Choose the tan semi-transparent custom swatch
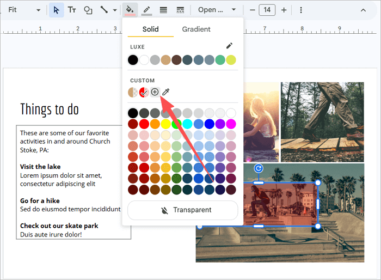The height and width of the screenshot is (280, 381). click(x=133, y=92)
